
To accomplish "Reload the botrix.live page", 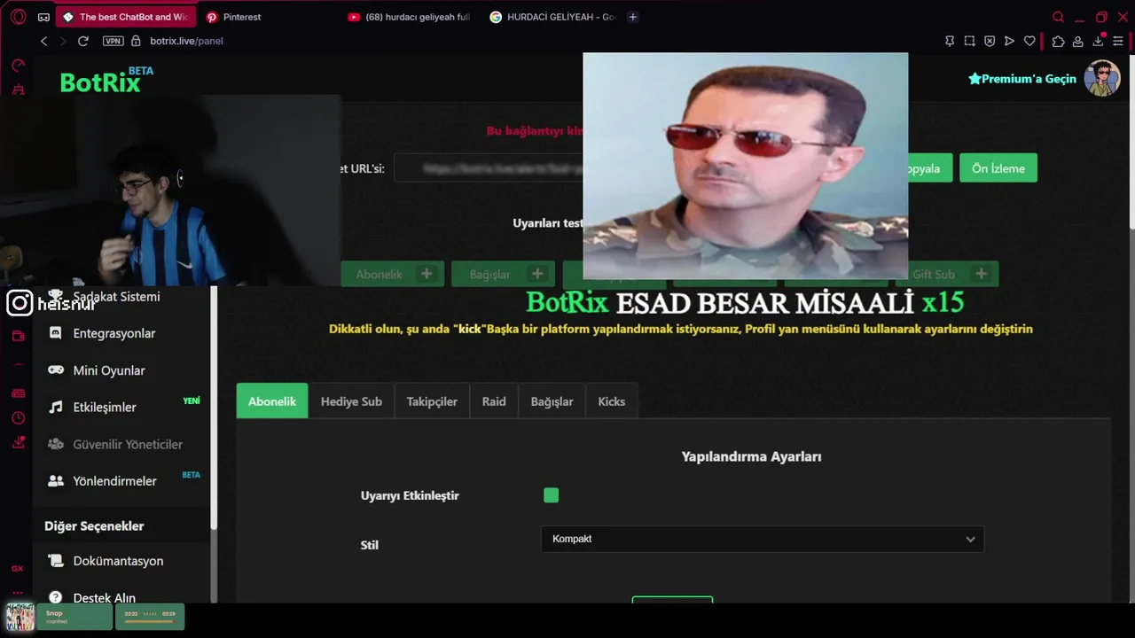I will click(83, 41).
